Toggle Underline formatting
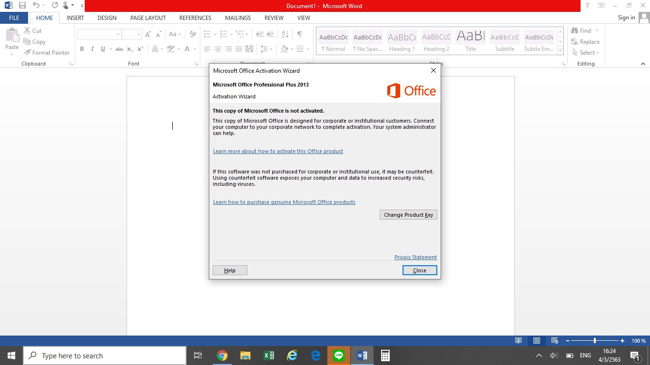This screenshot has height=365, width=650. pyautogui.click(x=103, y=49)
